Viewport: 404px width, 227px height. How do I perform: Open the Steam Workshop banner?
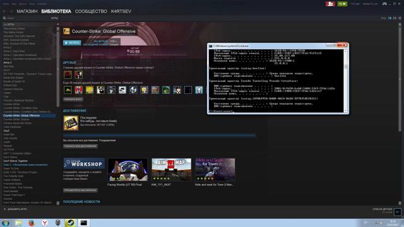pos(84,163)
